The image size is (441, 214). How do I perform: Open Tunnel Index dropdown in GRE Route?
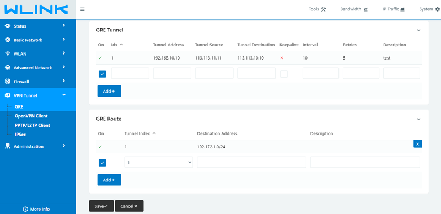pos(159,163)
